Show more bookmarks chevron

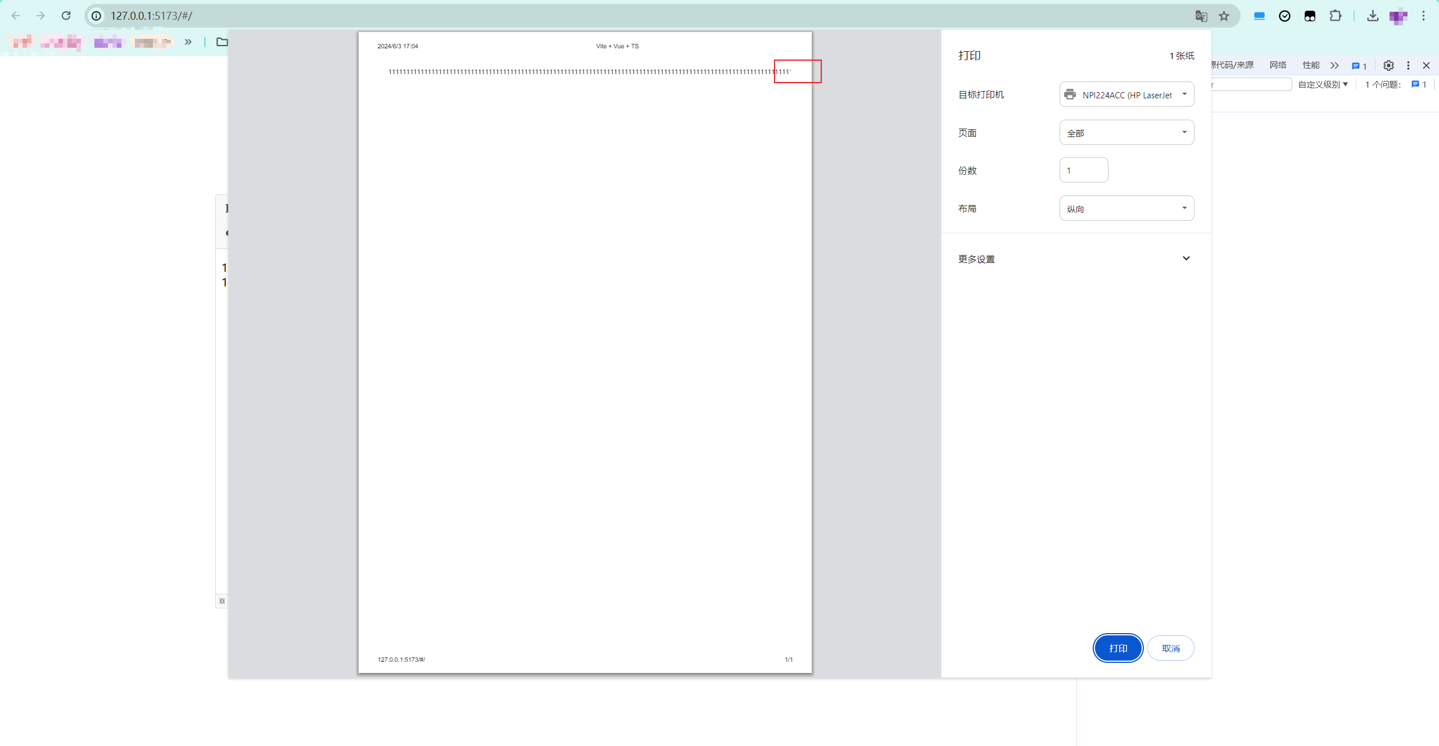pos(188,42)
